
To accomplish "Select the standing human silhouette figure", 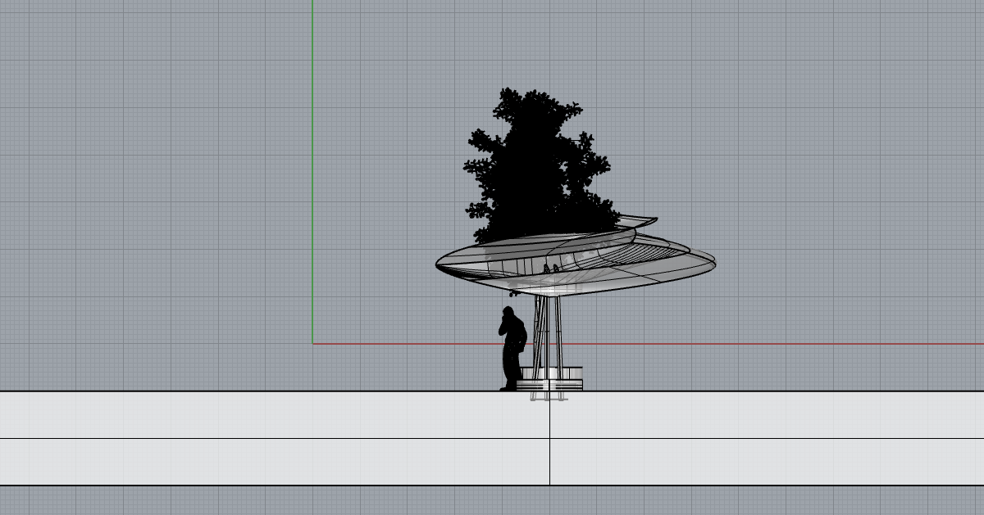I will [513, 349].
